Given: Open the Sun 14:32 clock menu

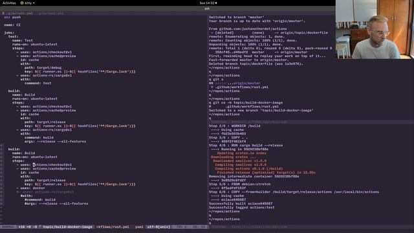Looking at the screenshot, I should pos(208,3).
